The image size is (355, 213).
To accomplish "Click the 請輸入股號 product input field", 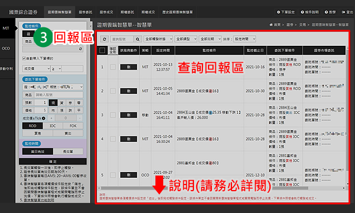I will click(x=58, y=95).
